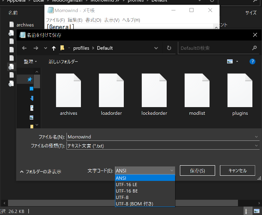Click the キャンセル cancel button
The width and height of the screenshot is (262, 215).
237,170
